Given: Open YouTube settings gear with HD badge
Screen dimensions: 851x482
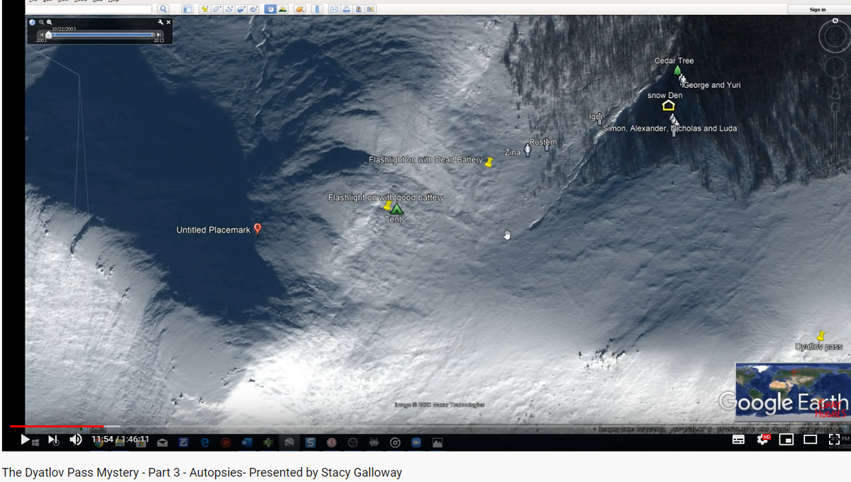Looking at the screenshot, I should [x=763, y=439].
